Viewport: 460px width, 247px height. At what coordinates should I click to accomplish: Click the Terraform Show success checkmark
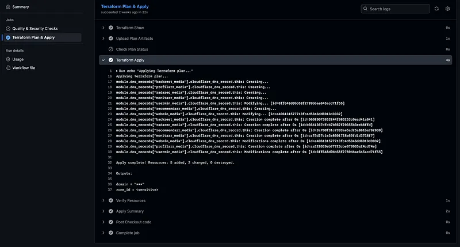pos(111,28)
